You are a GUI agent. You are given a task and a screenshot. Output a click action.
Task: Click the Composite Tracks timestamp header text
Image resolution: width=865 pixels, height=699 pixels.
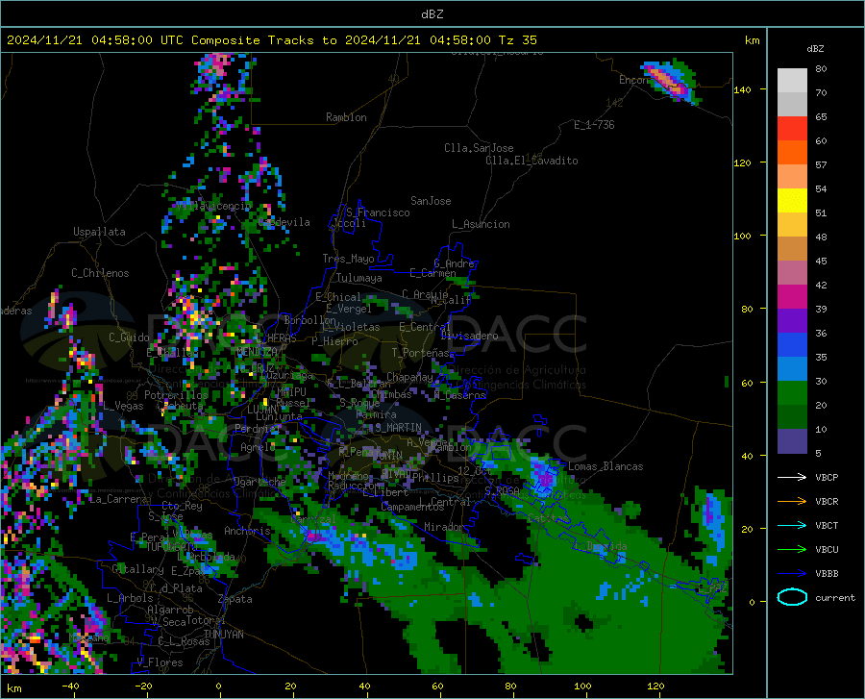[x=272, y=40]
